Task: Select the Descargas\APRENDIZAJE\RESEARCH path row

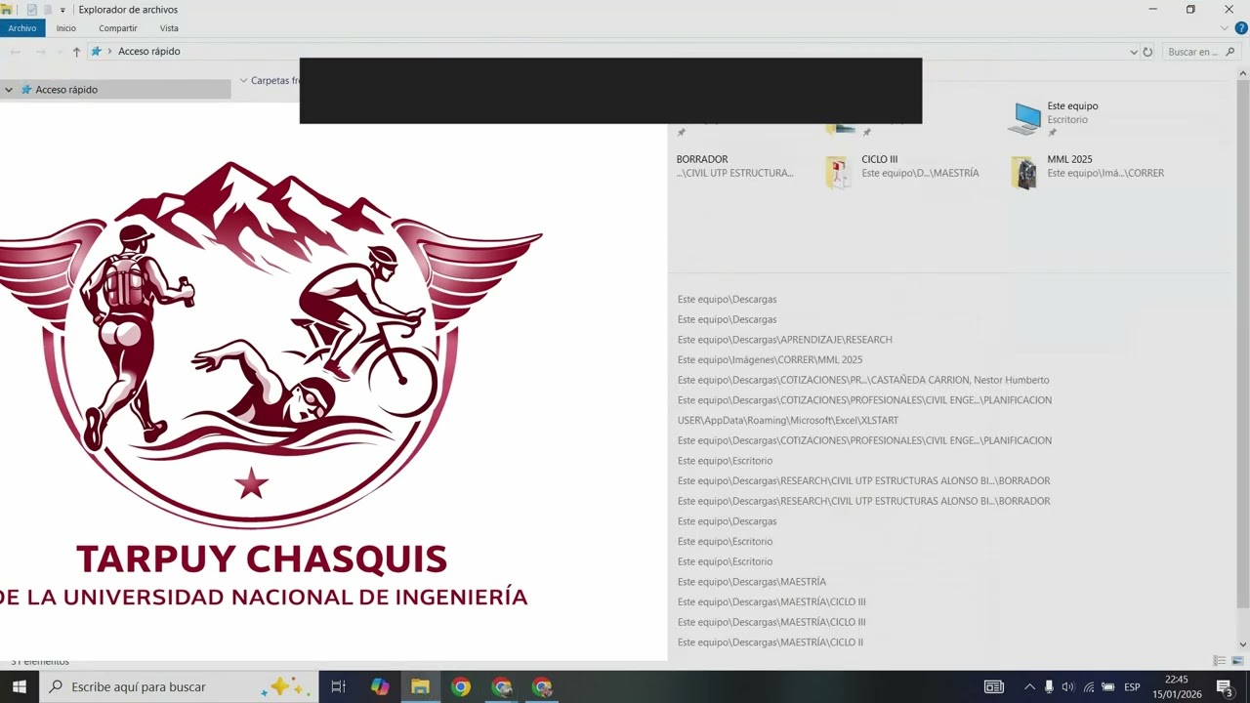Action: coord(785,340)
